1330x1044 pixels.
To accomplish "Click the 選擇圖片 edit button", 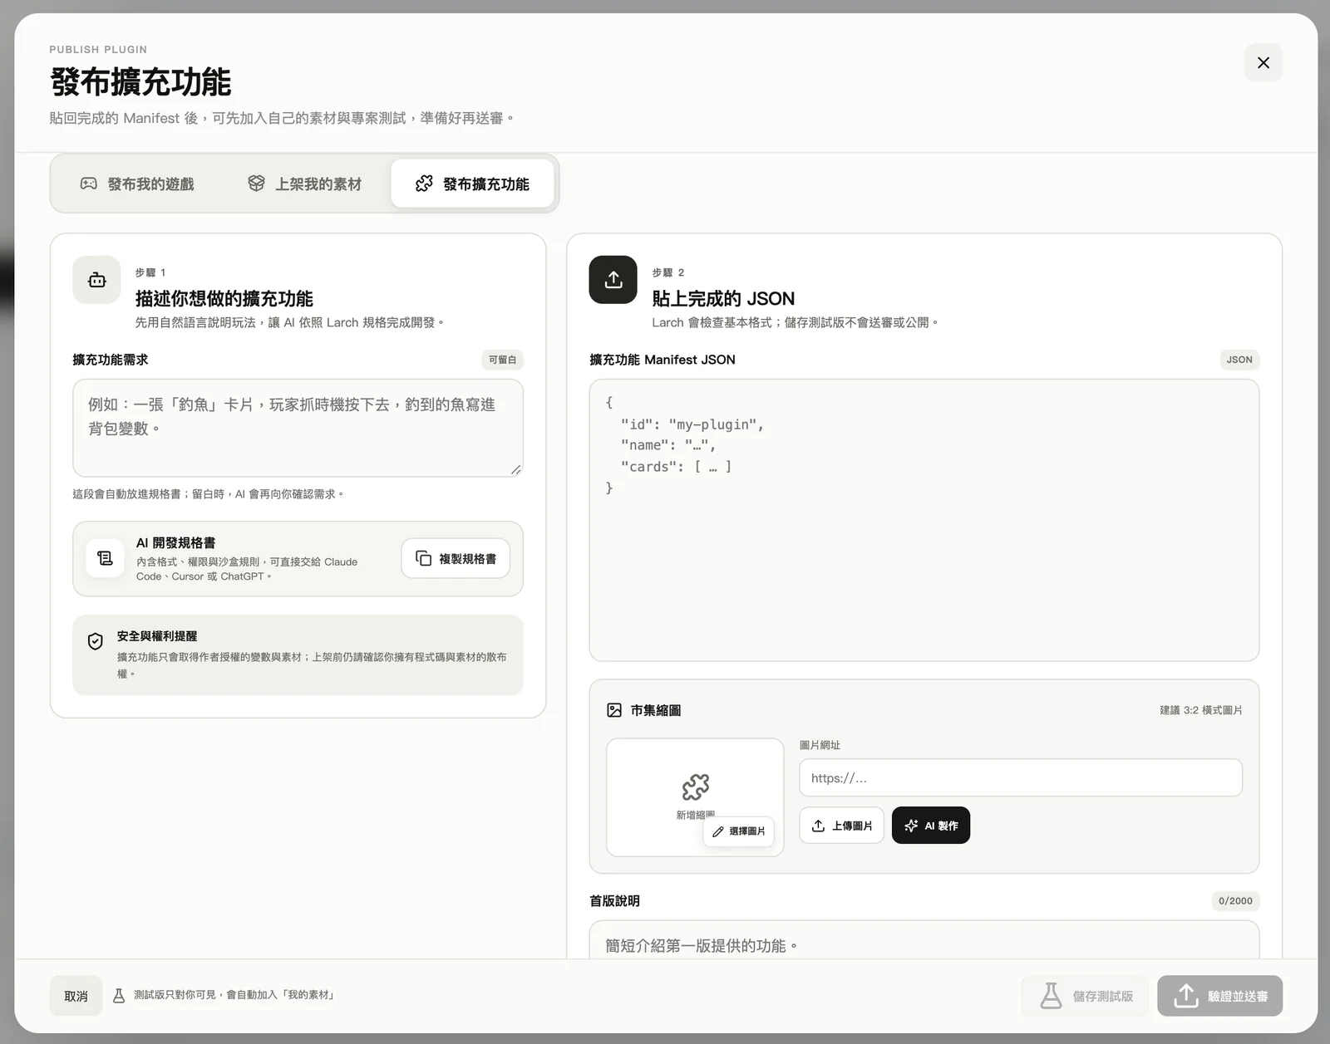I will pos(738,831).
